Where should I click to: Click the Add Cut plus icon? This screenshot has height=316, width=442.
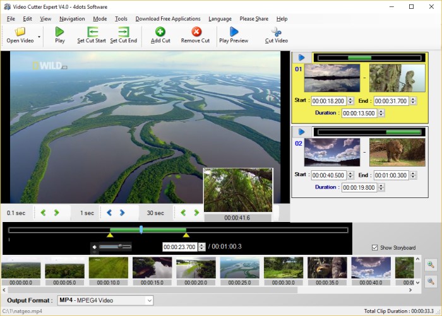(160, 32)
